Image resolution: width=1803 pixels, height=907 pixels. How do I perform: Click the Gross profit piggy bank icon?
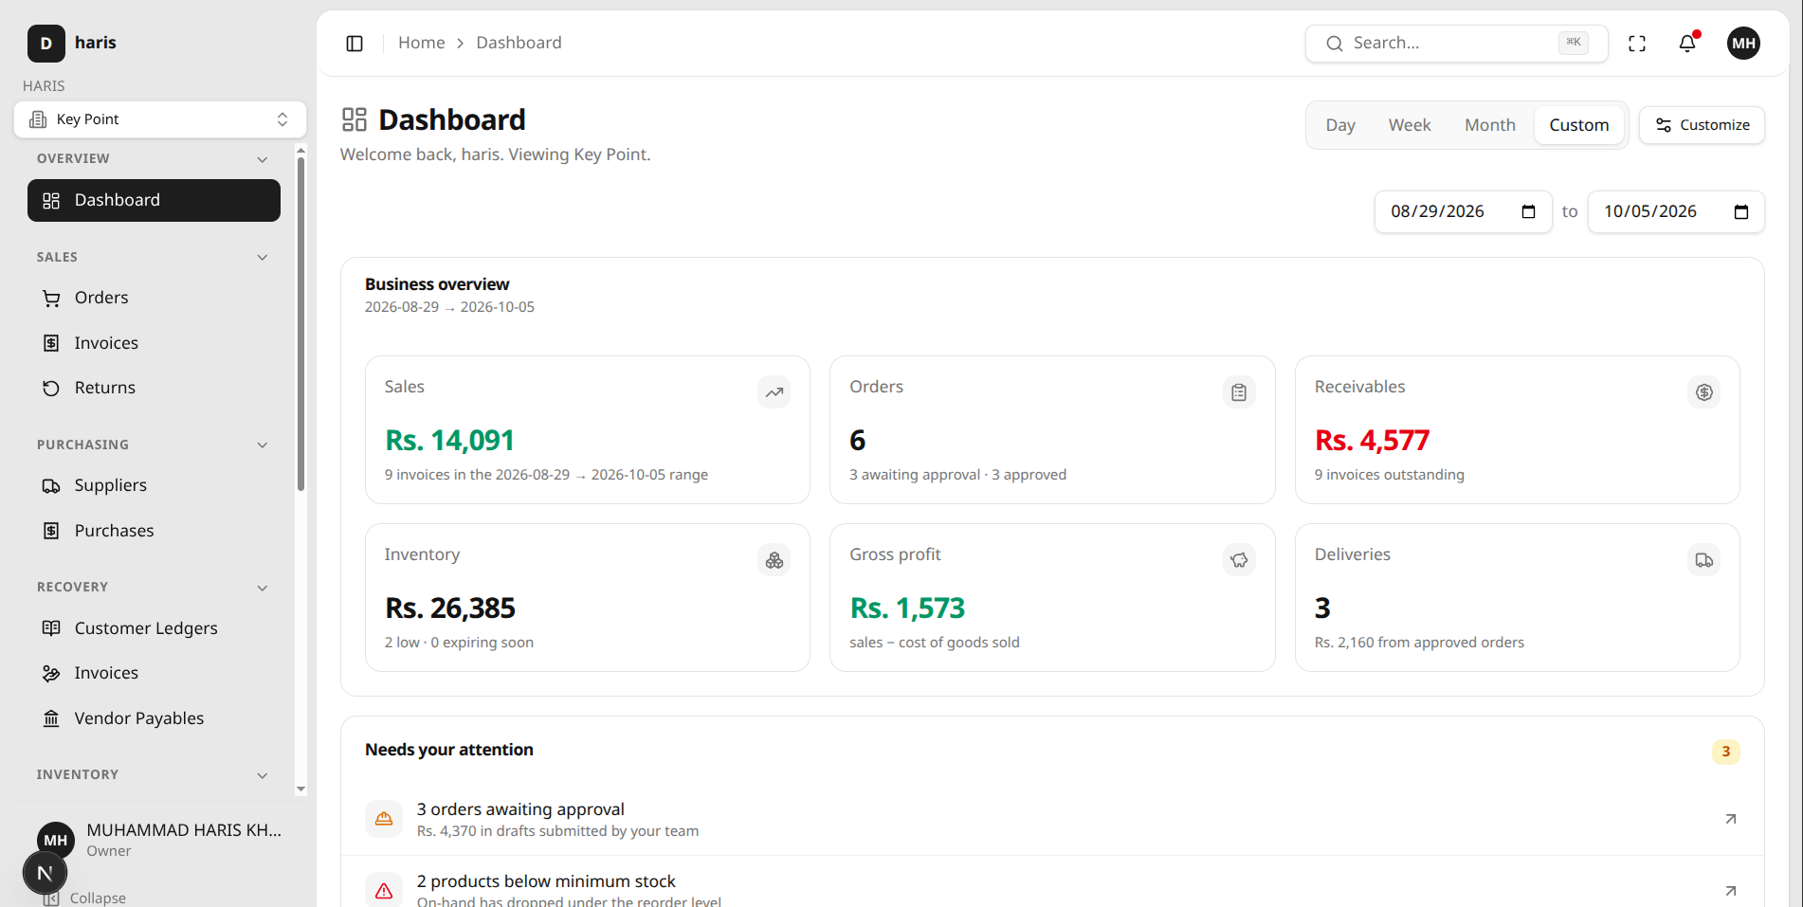coord(1239,560)
